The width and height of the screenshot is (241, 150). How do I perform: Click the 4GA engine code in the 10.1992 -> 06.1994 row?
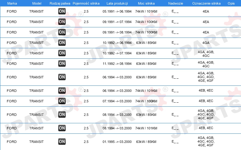pos(206,43)
